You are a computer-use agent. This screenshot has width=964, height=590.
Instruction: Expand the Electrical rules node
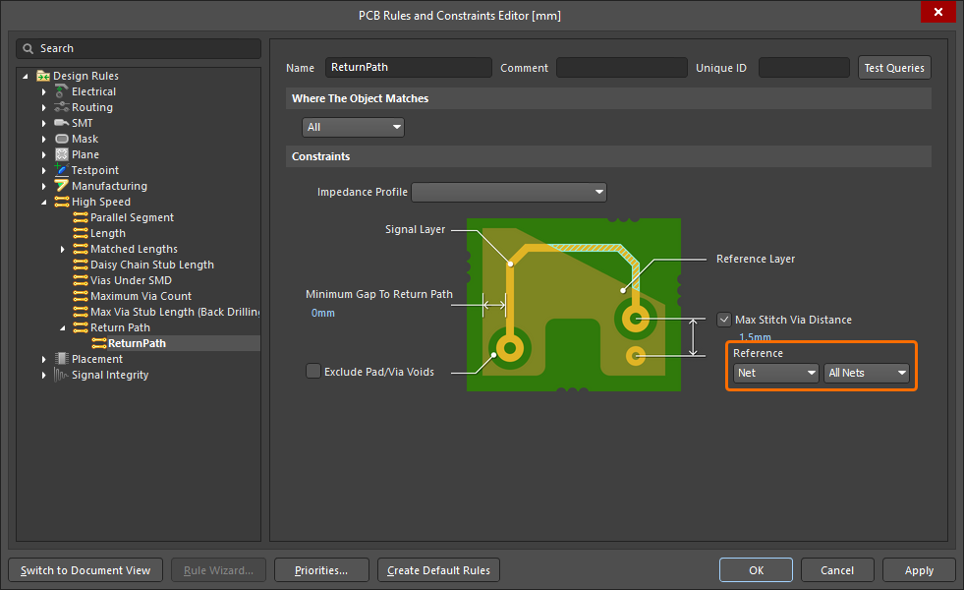tap(43, 91)
